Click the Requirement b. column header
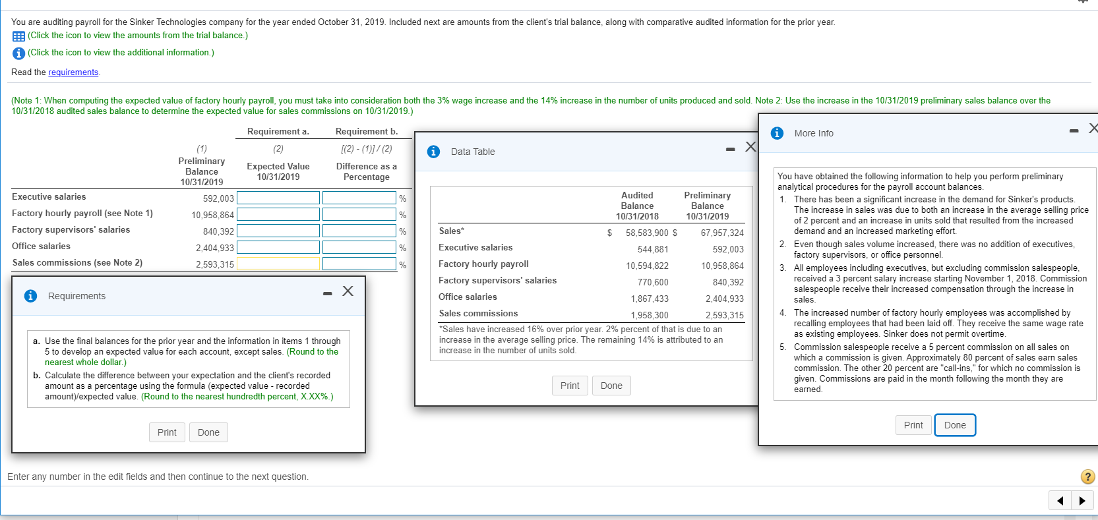The image size is (1098, 520). tap(367, 132)
